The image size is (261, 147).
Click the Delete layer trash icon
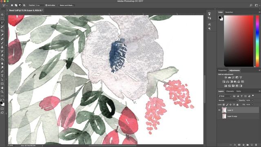(256, 145)
